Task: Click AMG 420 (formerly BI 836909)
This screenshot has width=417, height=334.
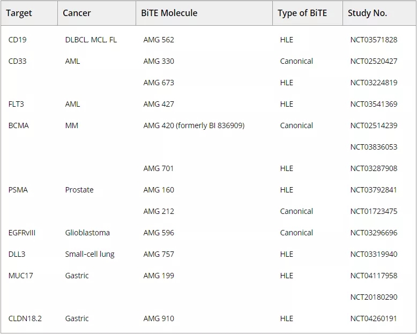Action: (193, 125)
